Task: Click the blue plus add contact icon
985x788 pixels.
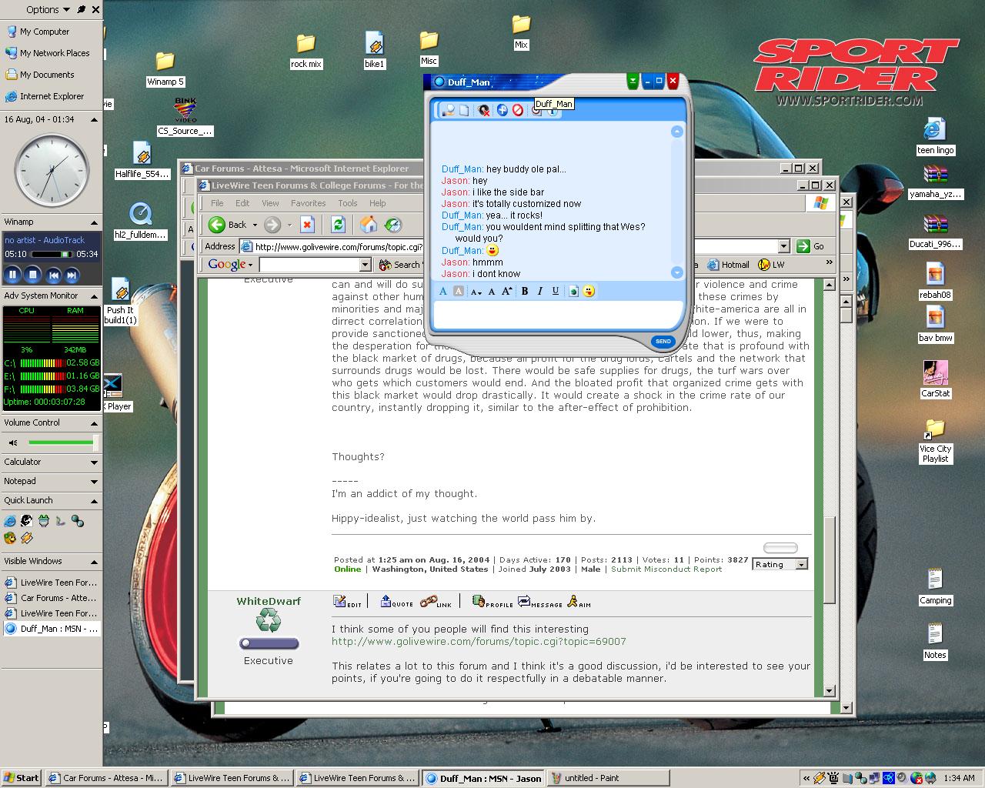Action: 502,110
